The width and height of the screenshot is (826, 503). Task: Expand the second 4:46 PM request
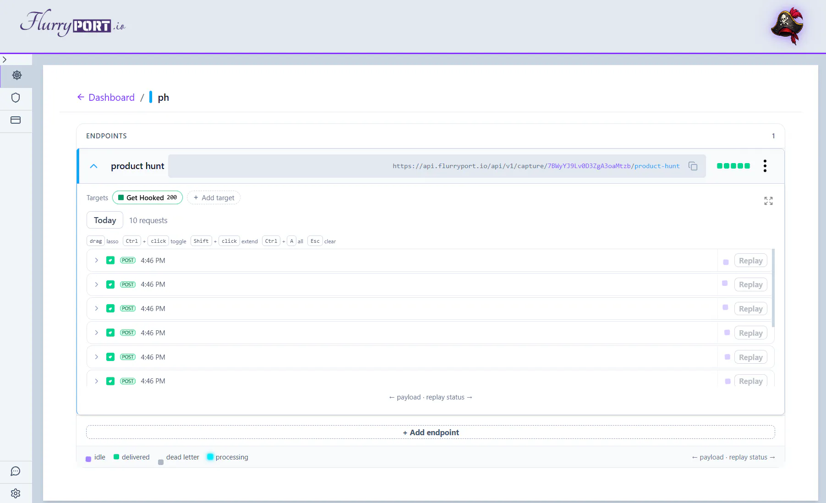click(x=96, y=284)
